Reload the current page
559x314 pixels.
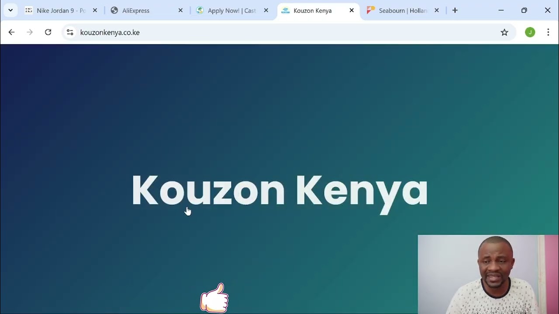(x=48, y=32)
